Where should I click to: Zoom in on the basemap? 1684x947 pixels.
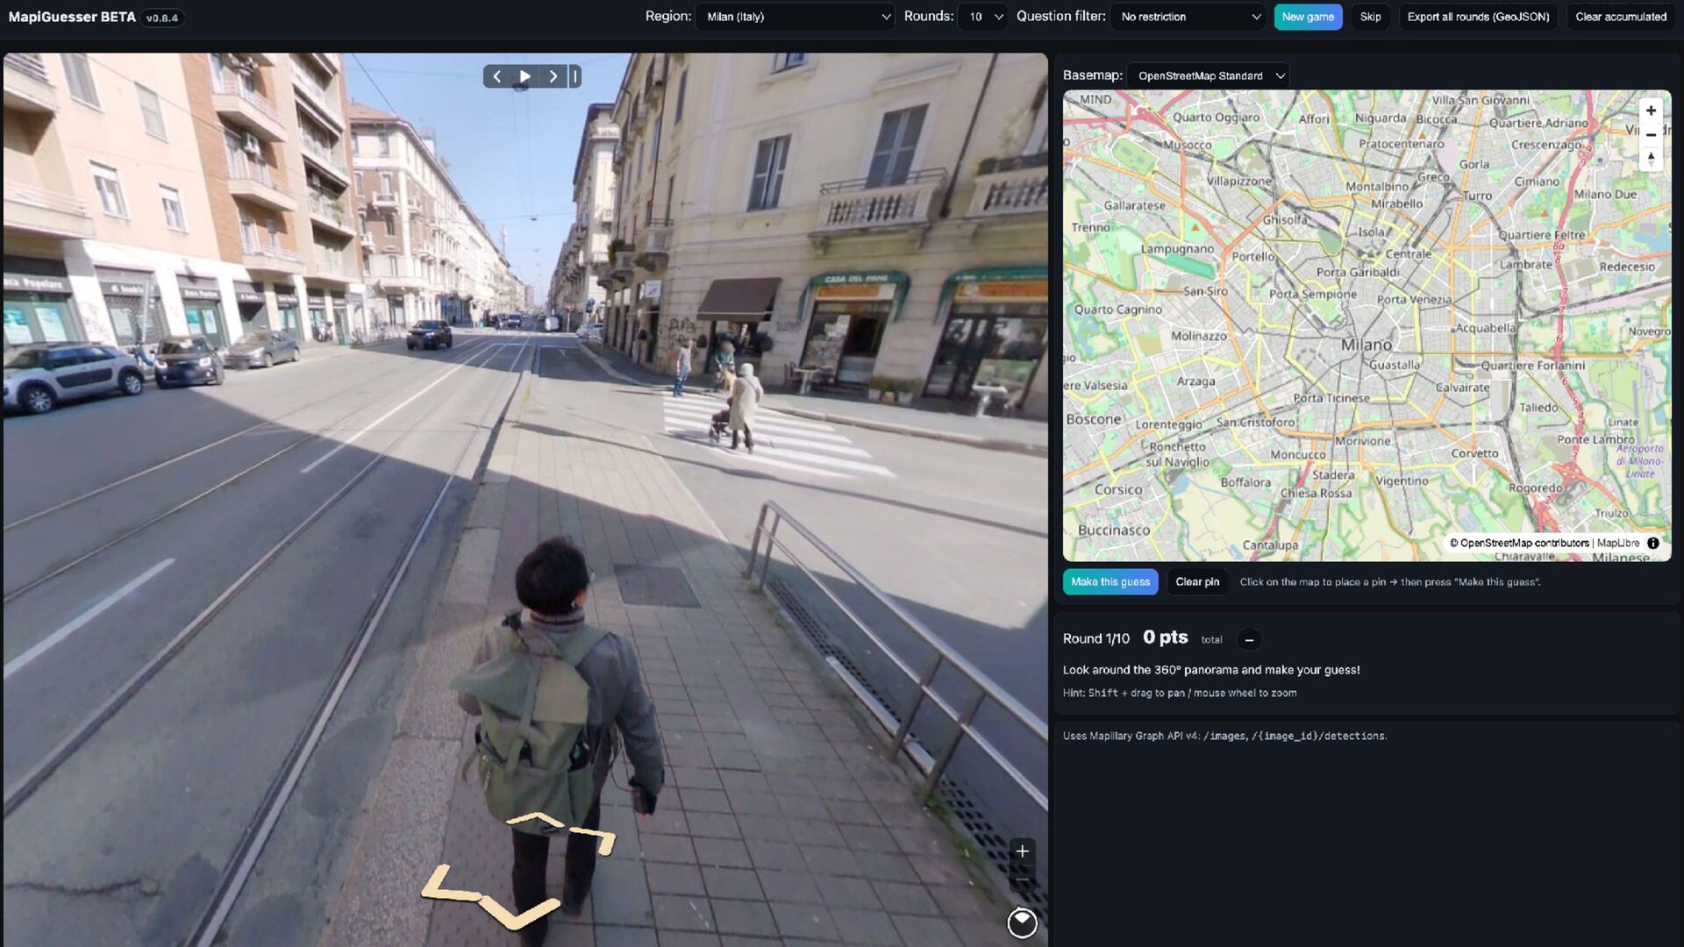[1651, 110]
